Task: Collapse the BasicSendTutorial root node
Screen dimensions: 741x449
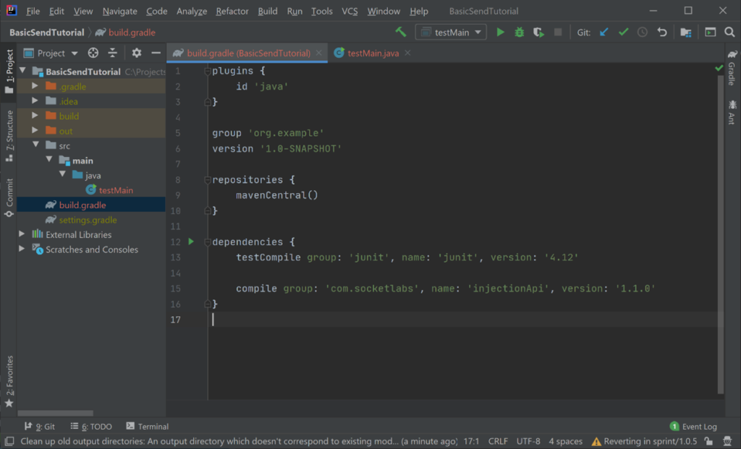Action: 22,71
